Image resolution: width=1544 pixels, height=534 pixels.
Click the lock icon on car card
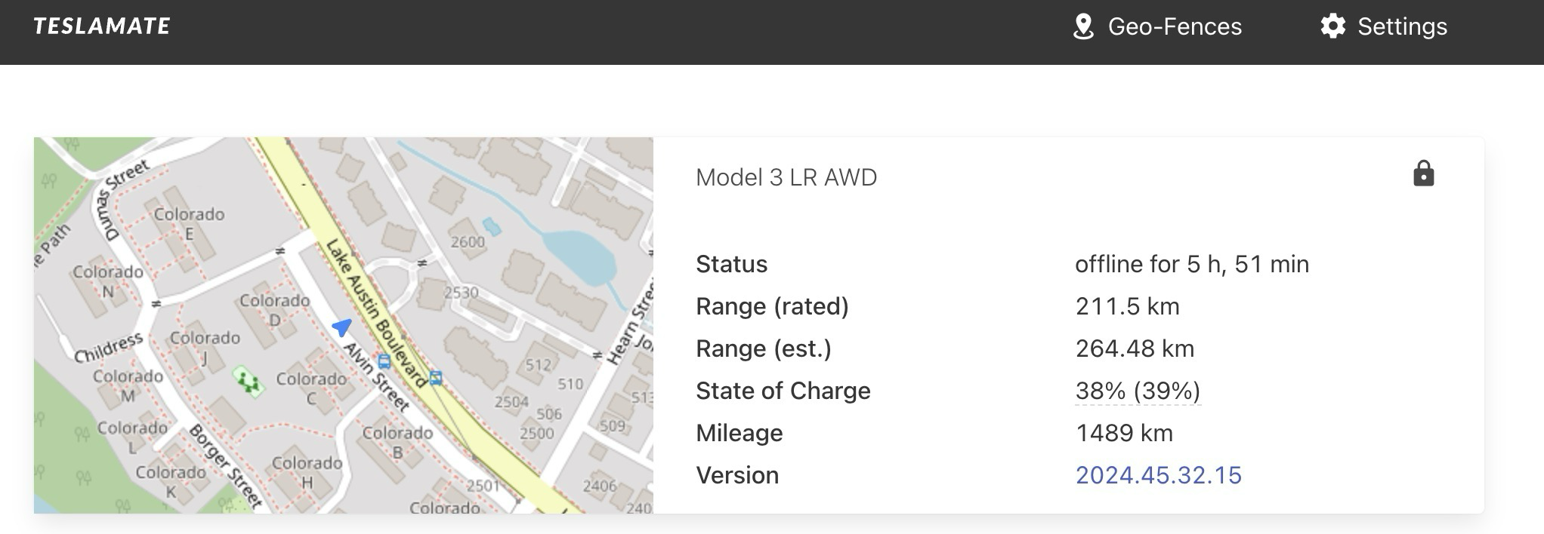coord(1423,173)
